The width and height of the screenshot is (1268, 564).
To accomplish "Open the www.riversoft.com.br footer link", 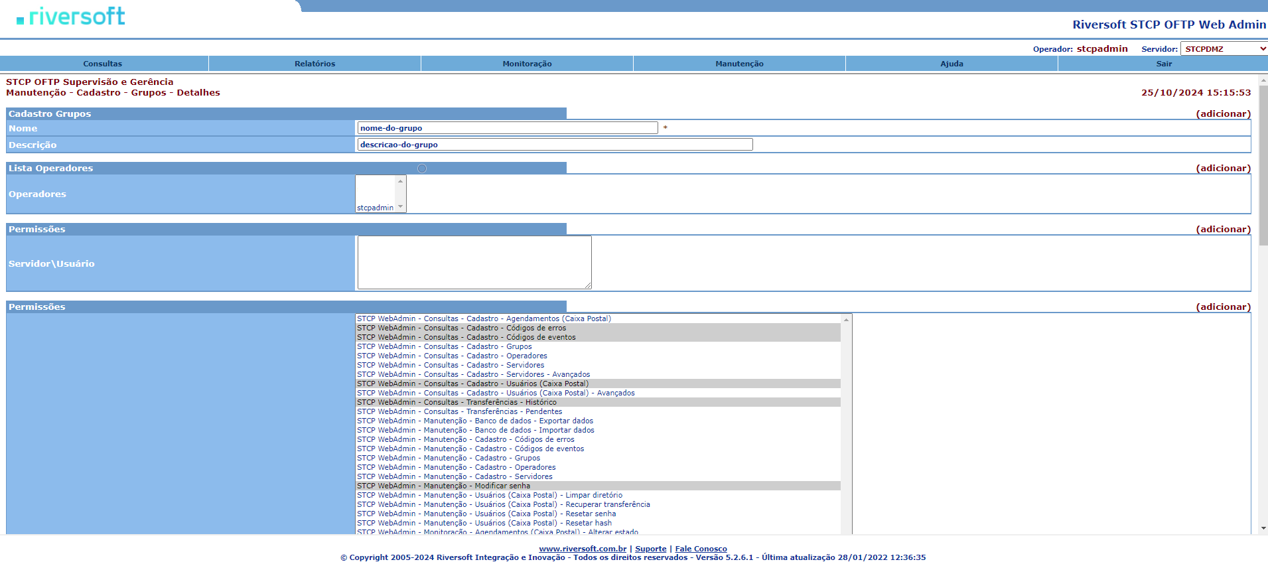I will pyautogui.click(x=583, y=549).
